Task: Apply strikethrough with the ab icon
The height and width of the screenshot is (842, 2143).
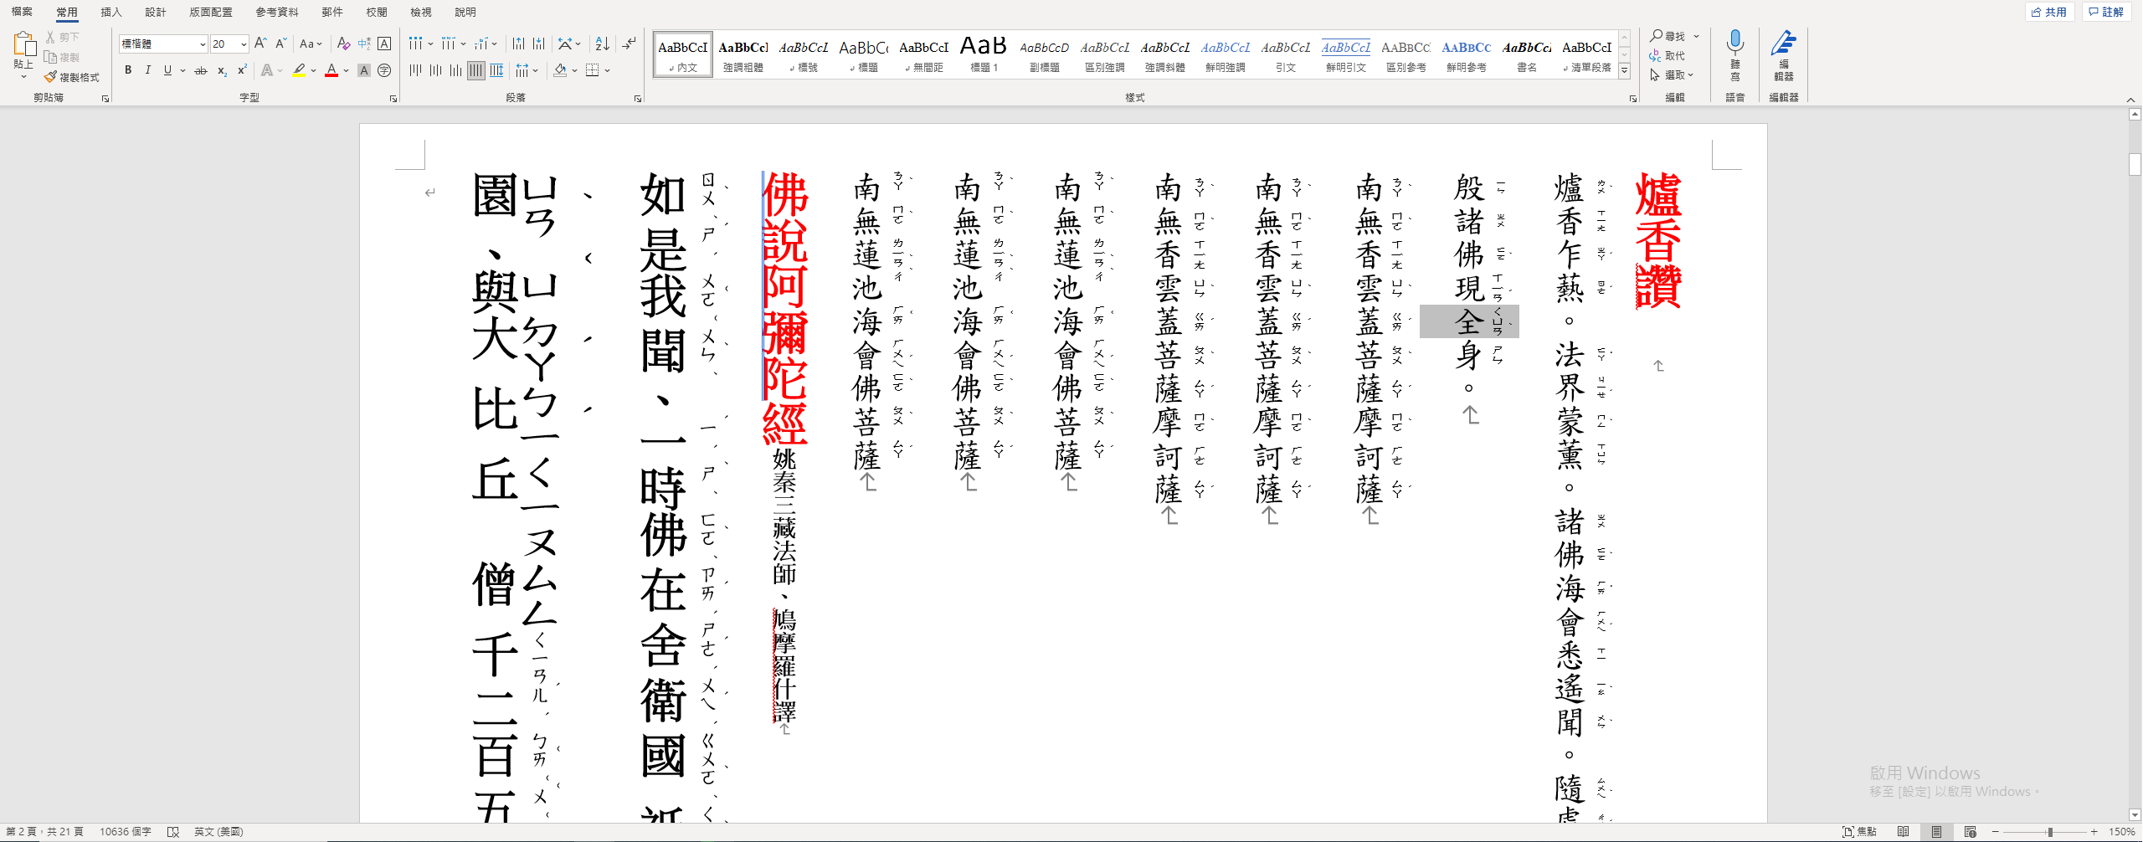Action: point(201,70)
